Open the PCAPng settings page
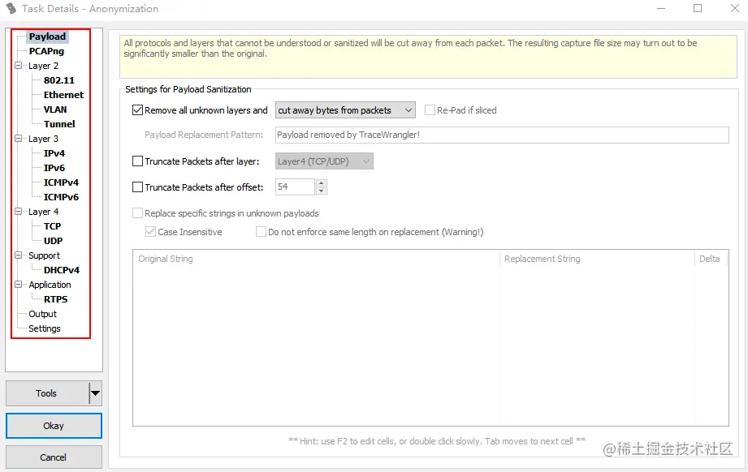The height and width of the screenshot is (472, 748). click(x=46, y=51)
